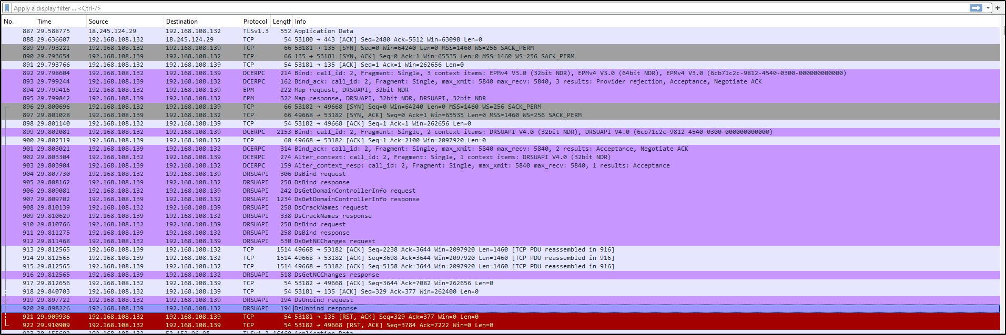The height and width of the screenshot is (335, 1006).
Task: Select packet 916 DsGetNCChanges response
Action: pyautogui.click(x=337, y=275)
